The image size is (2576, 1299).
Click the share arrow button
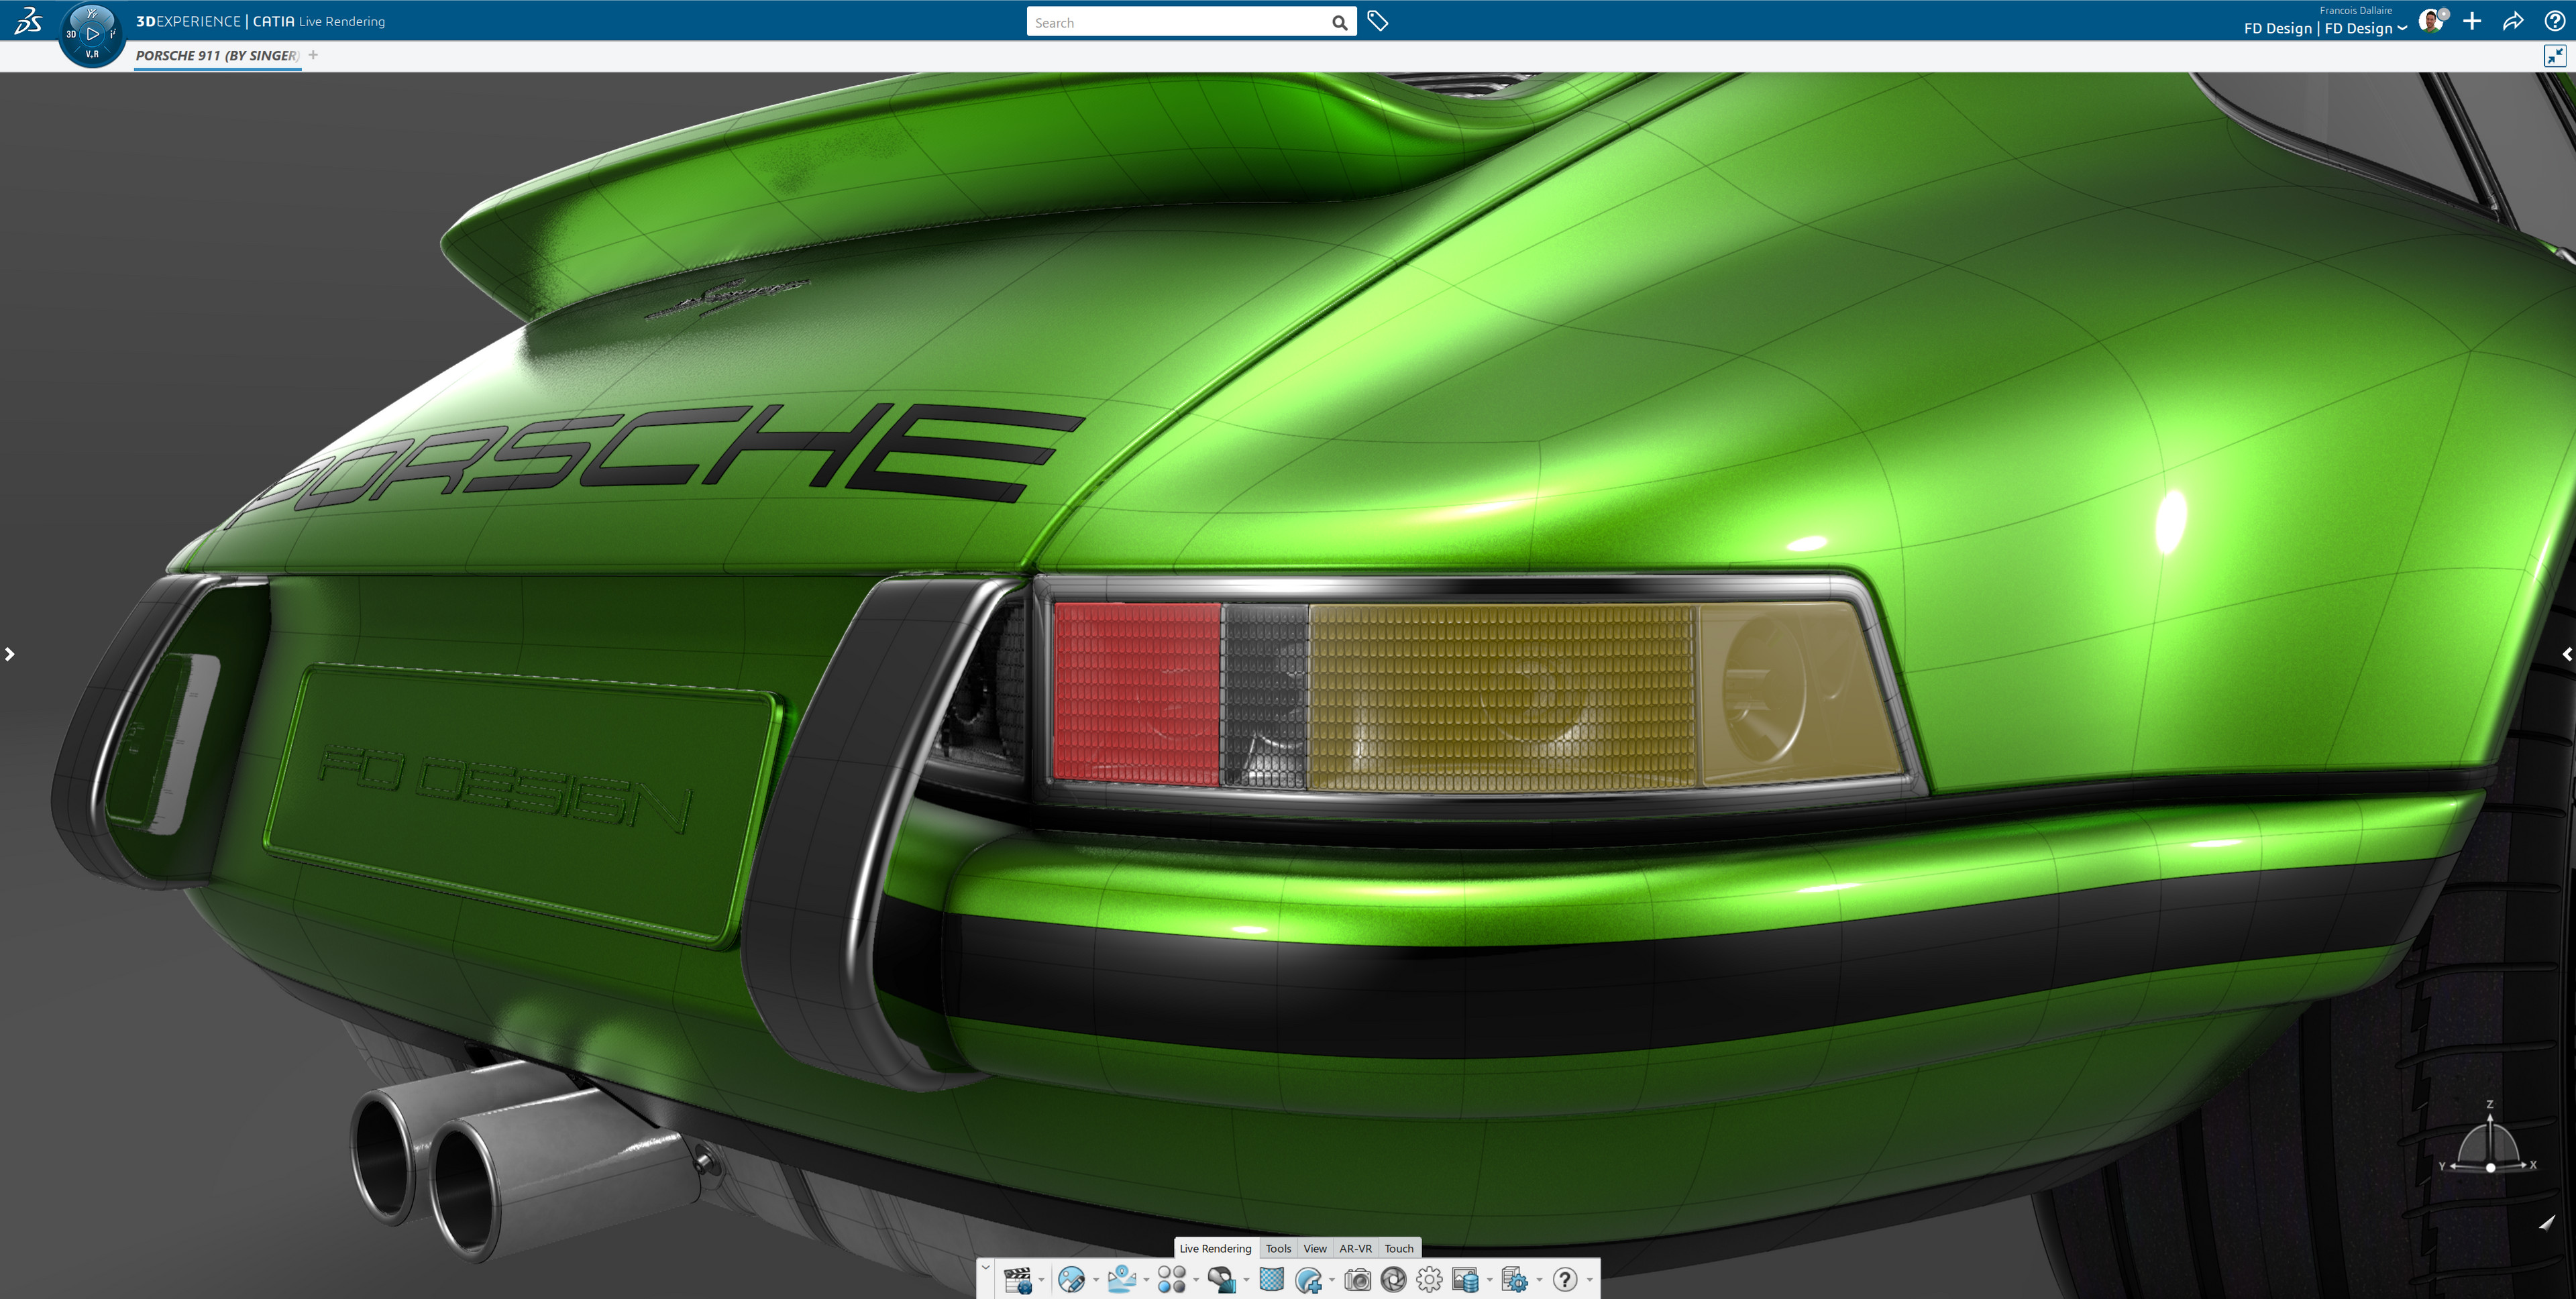2514,20
